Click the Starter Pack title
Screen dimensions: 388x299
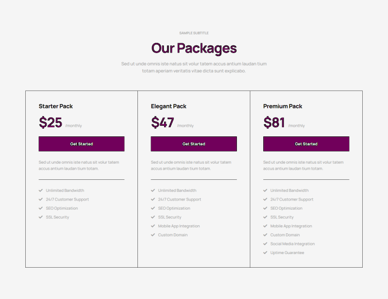coord(56,107)
